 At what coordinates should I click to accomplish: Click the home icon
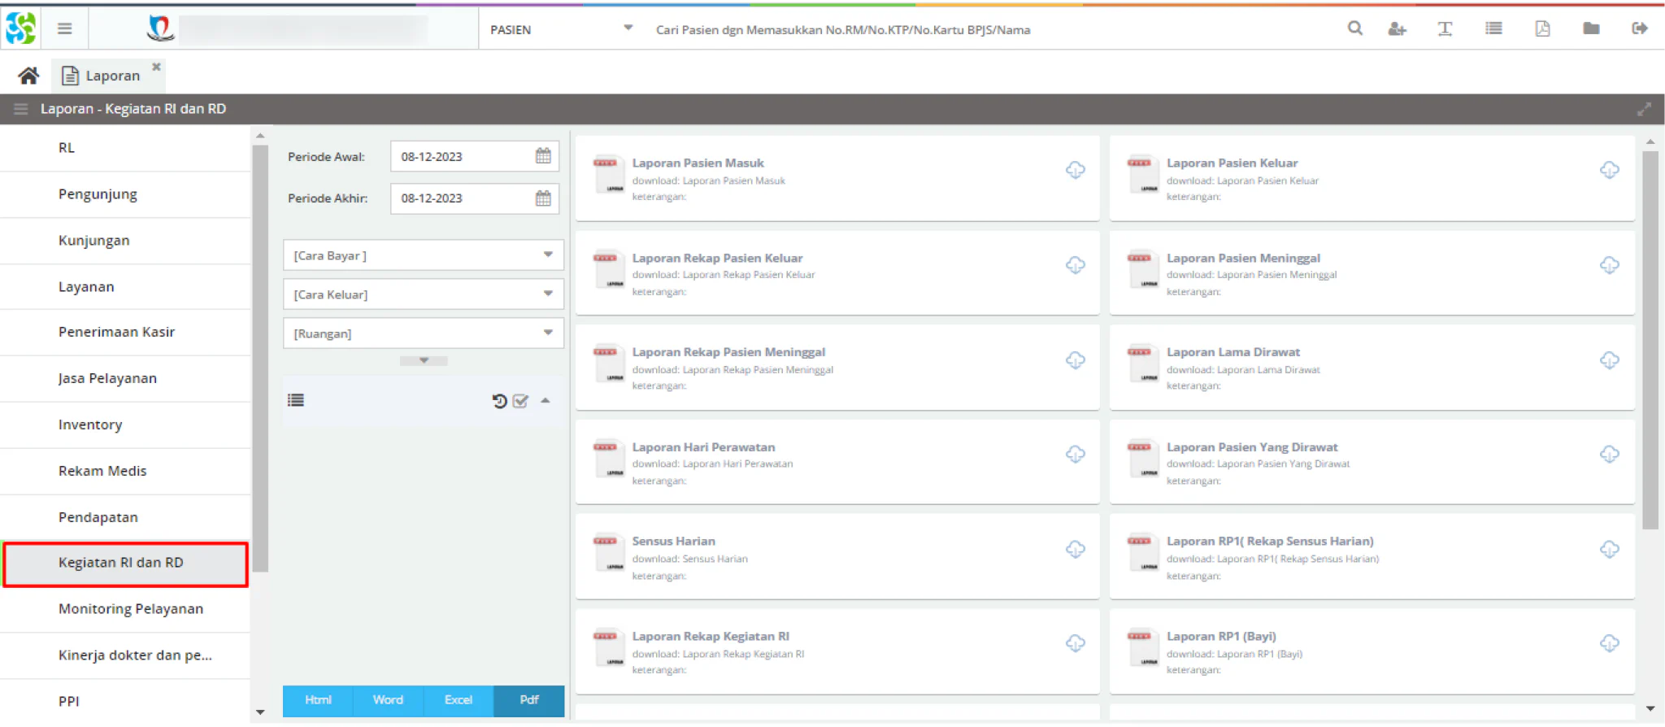pos(28,76)
